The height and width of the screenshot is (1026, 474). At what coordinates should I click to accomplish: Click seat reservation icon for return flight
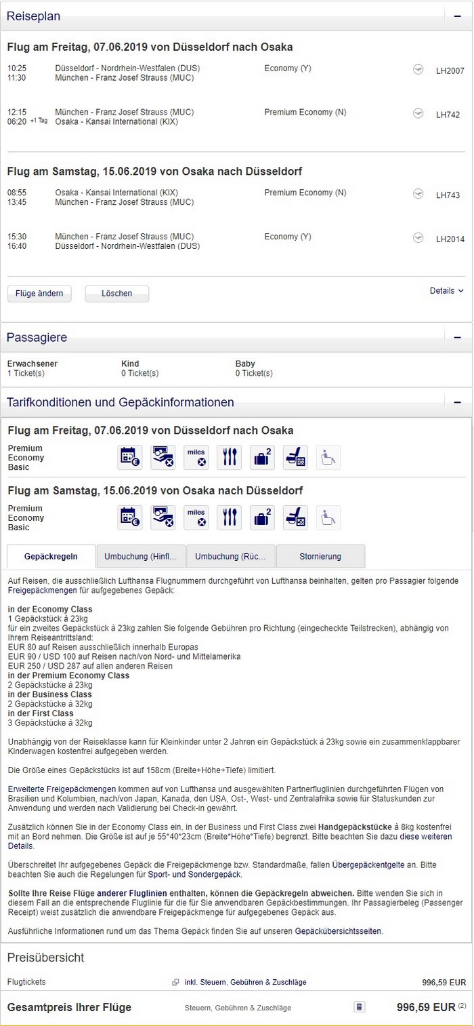tap(295, 518)
